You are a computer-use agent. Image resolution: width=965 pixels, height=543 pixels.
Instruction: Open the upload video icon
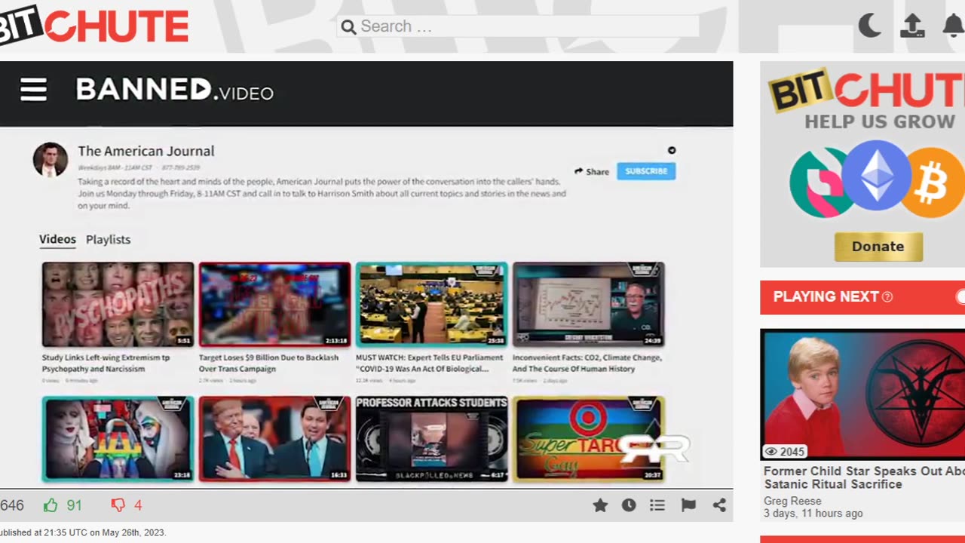912,26
